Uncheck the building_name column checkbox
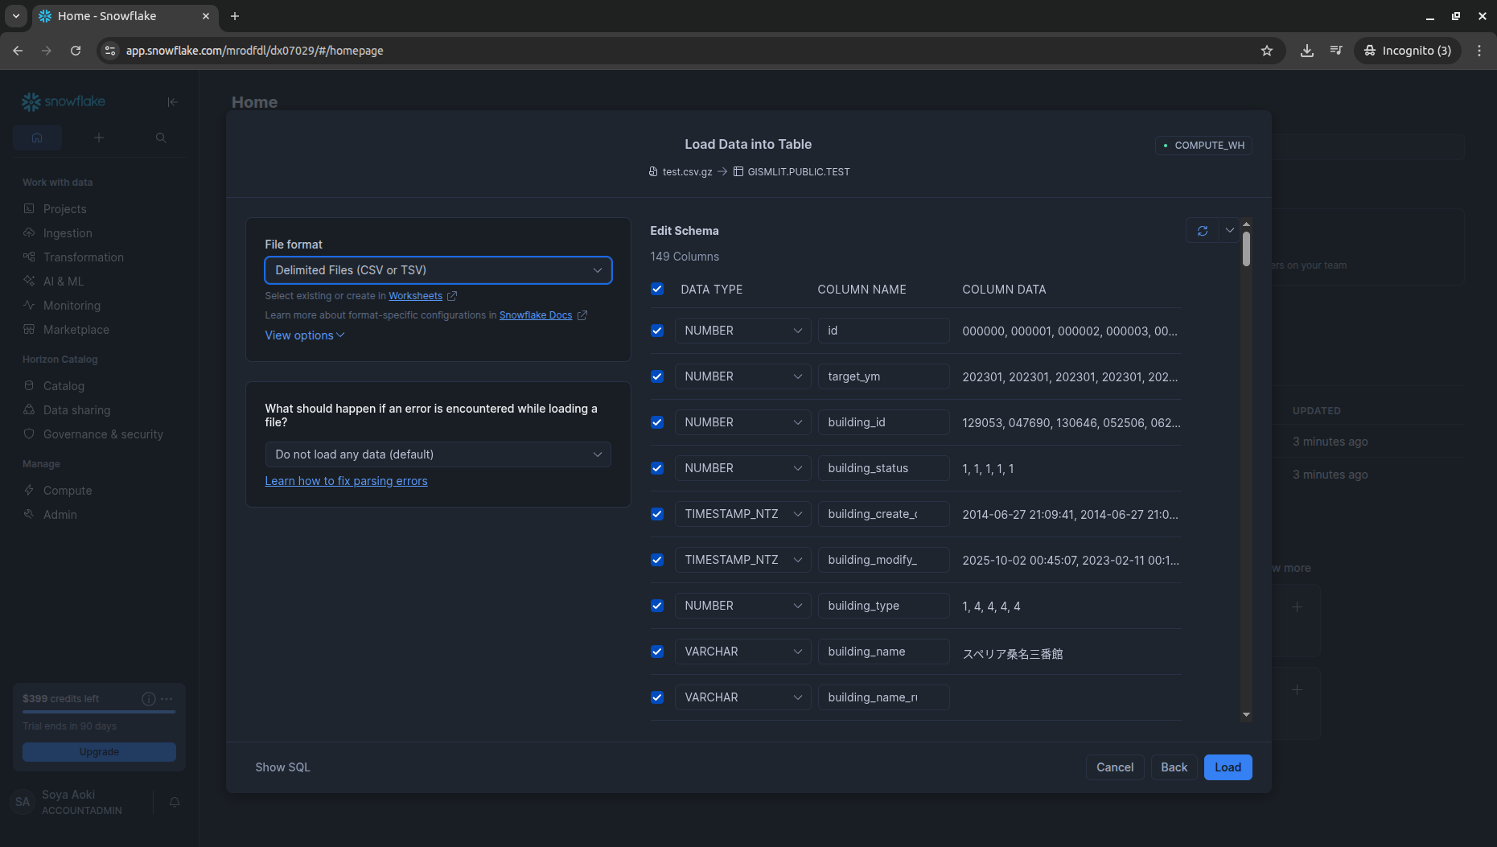Viewport: 1497px width, 847px height. 657,652
